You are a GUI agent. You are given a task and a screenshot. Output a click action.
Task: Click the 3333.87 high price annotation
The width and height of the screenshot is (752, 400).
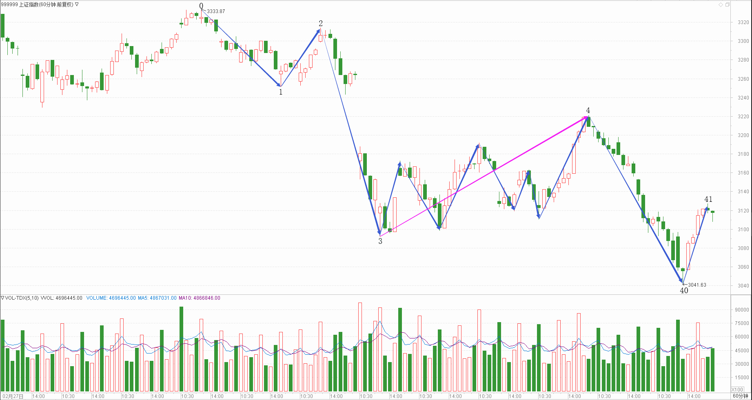[x=216, y=11]
